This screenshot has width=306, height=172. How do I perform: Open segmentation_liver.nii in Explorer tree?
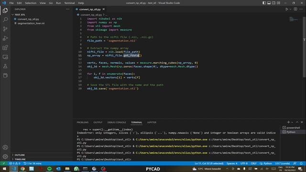[x=31, y=23]
